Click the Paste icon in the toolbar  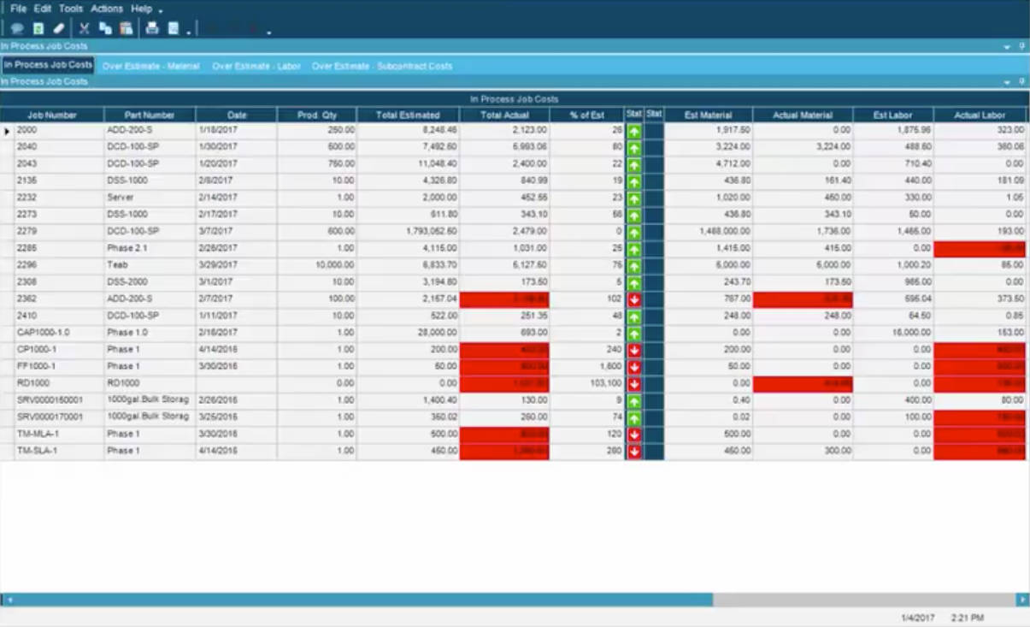coord(126,28)
